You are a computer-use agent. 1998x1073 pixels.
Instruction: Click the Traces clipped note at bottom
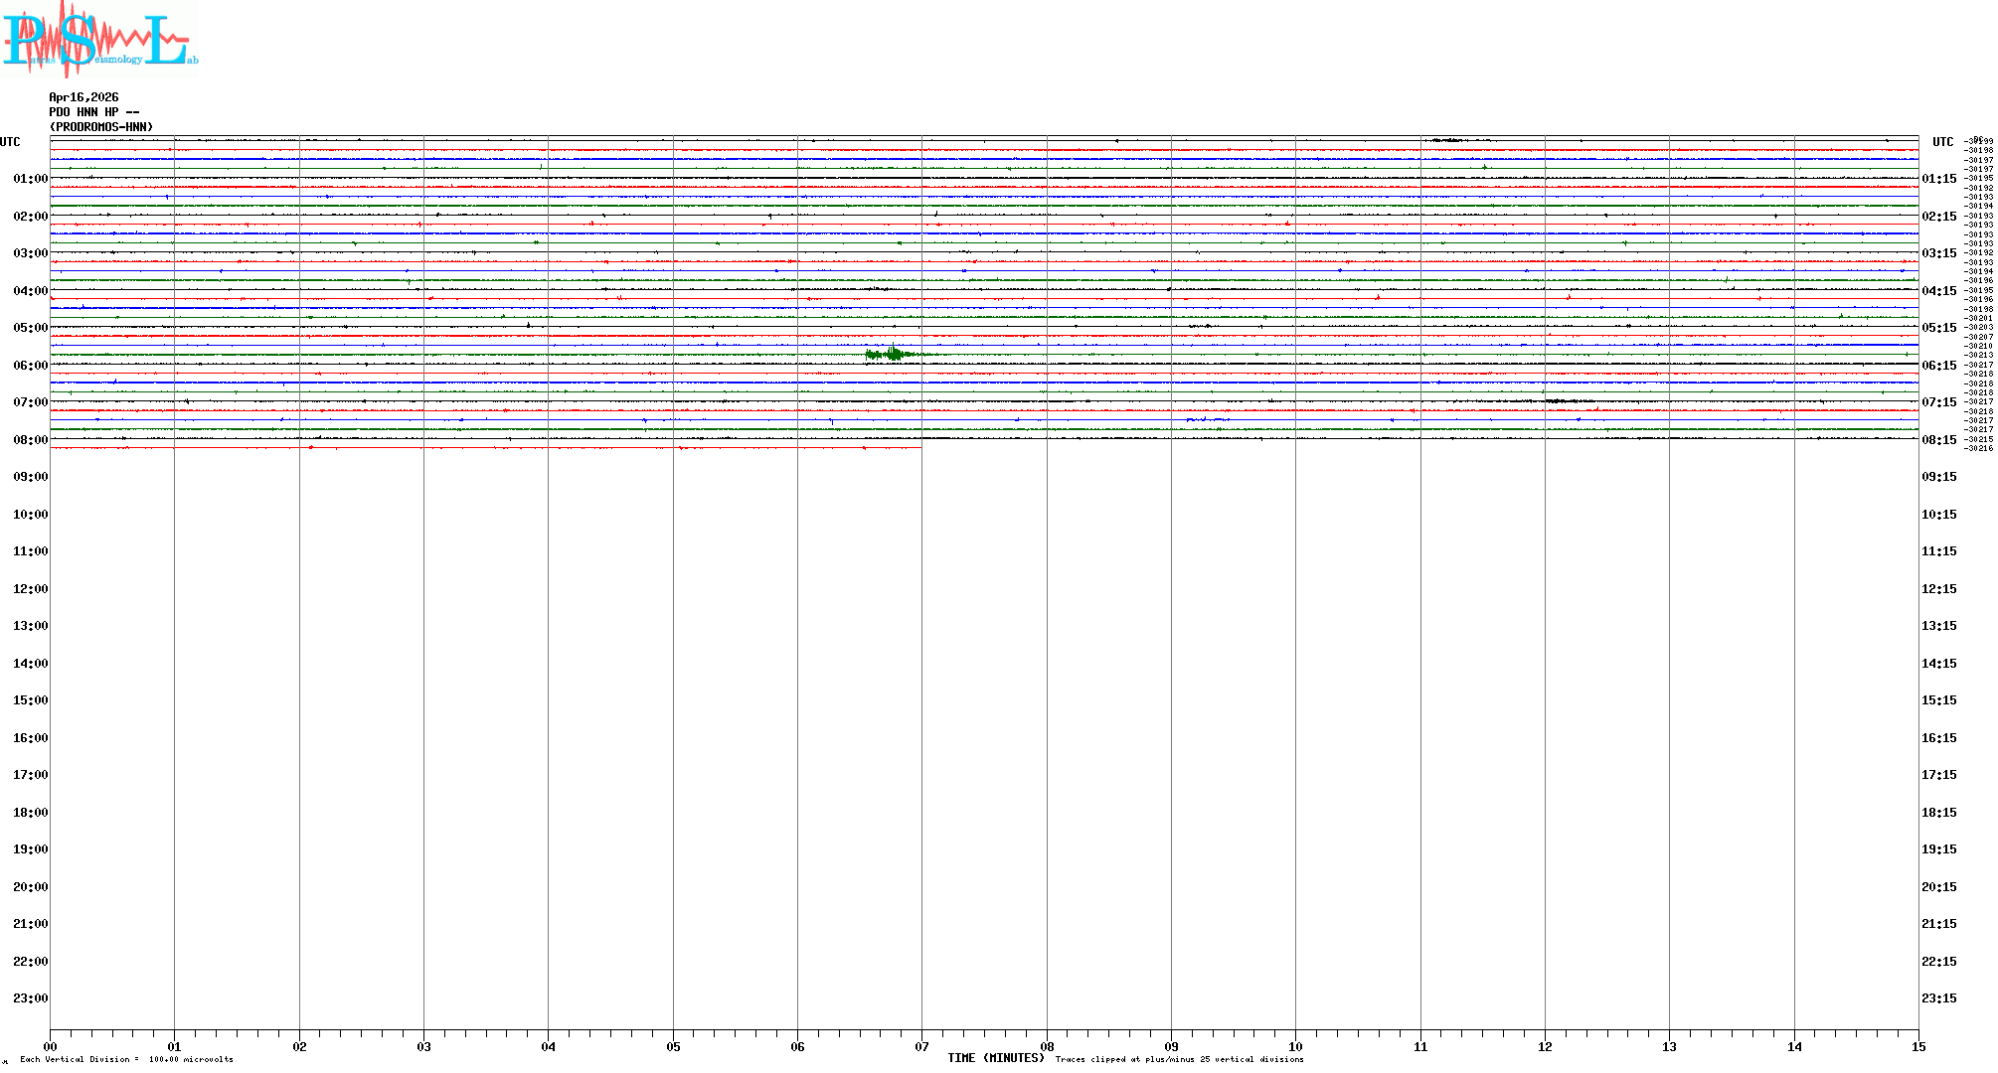(1179, 1059)
